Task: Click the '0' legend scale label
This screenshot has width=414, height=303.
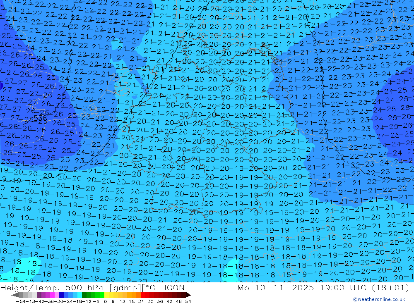Action: [105, 301]
